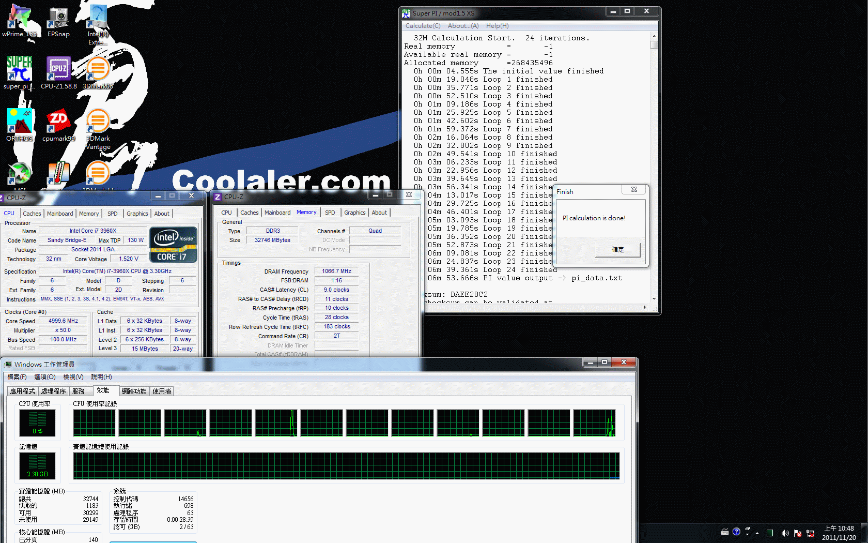This screenshot has height=543, width=868.
Task: Click the green Task Manager CPU tray icon
Action: tap(770, 533)
